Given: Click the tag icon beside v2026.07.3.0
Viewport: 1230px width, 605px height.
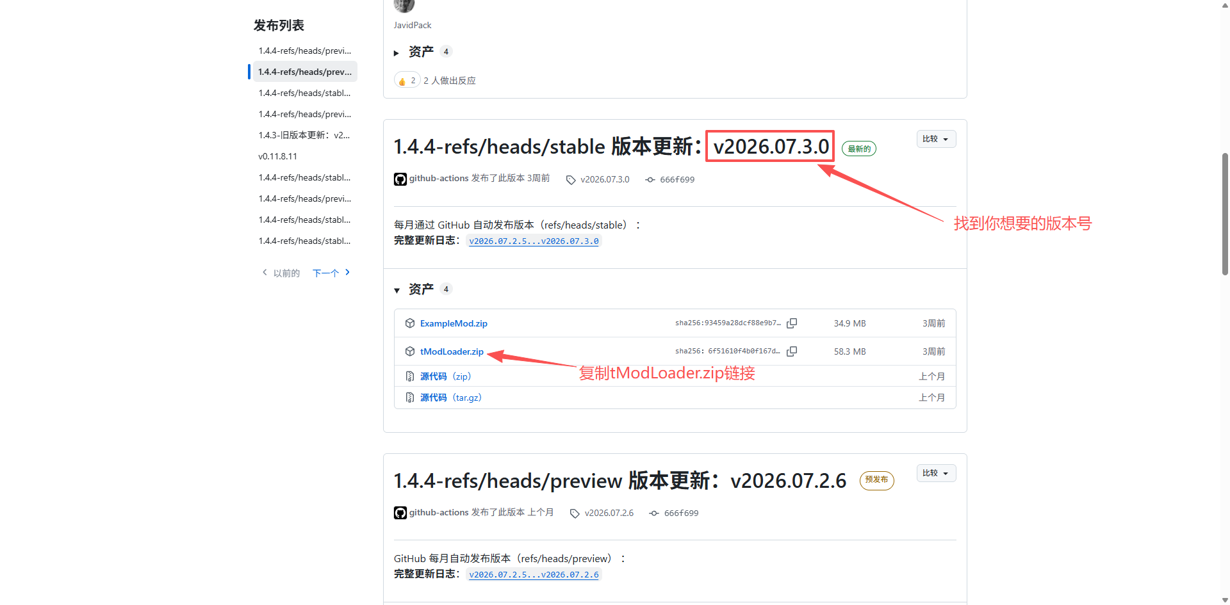Looking at the screenshot, I should [571, 180].
